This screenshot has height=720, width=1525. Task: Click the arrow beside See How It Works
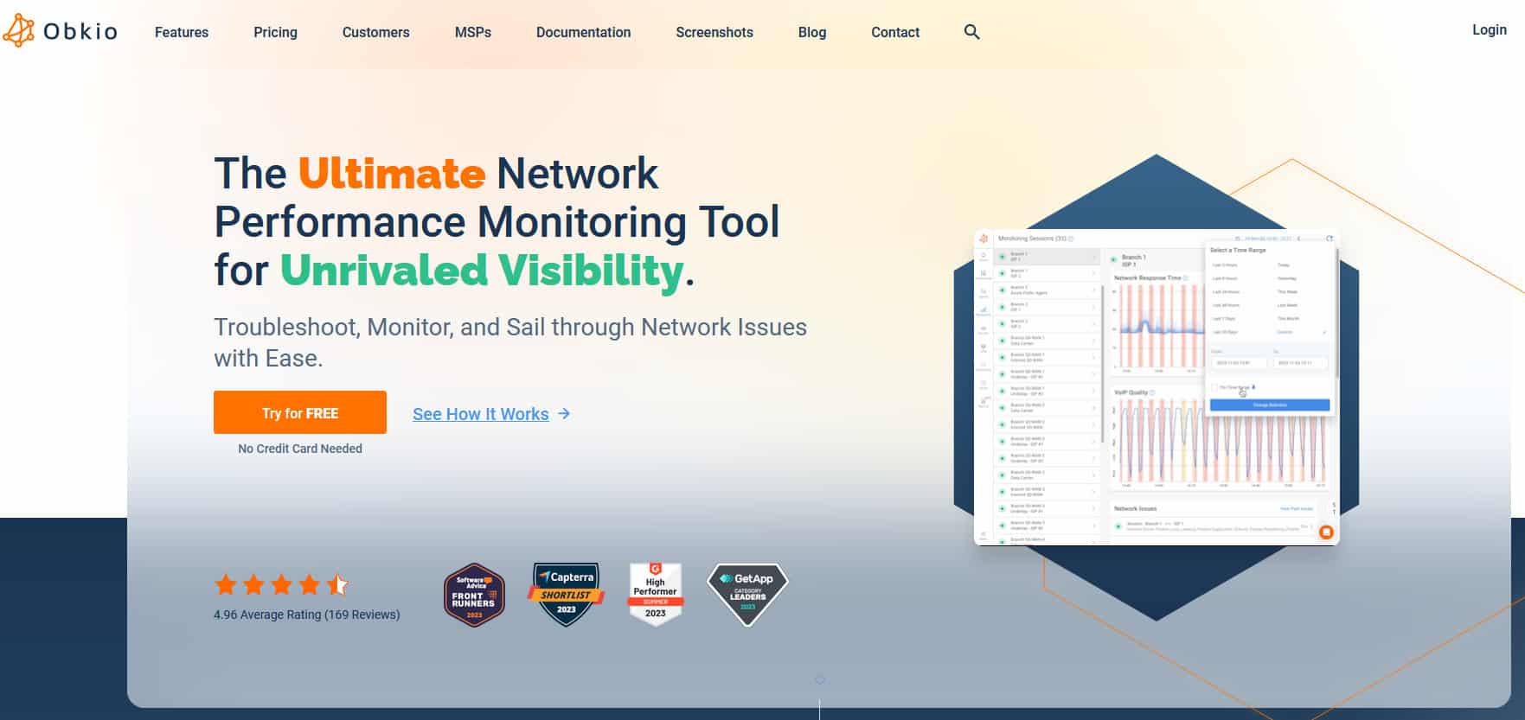coord(564,413)
